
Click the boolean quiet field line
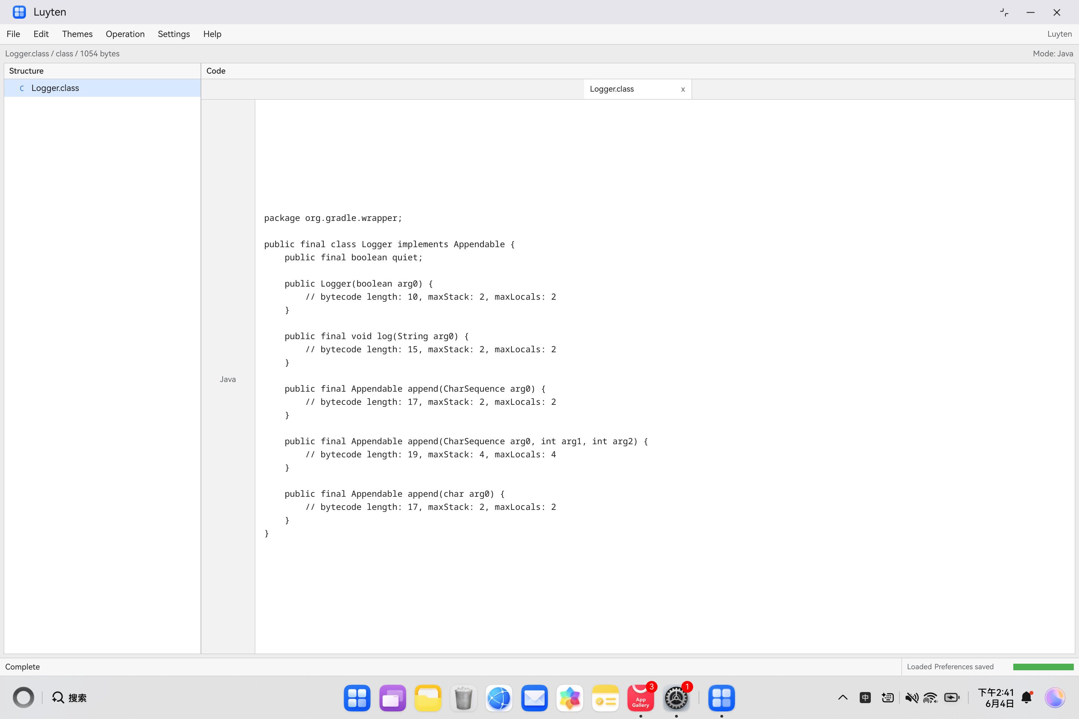pos(353,257)
